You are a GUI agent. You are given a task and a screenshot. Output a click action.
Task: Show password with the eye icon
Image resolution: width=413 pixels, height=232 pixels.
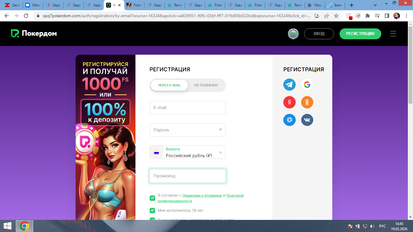[x=220, y=130]
